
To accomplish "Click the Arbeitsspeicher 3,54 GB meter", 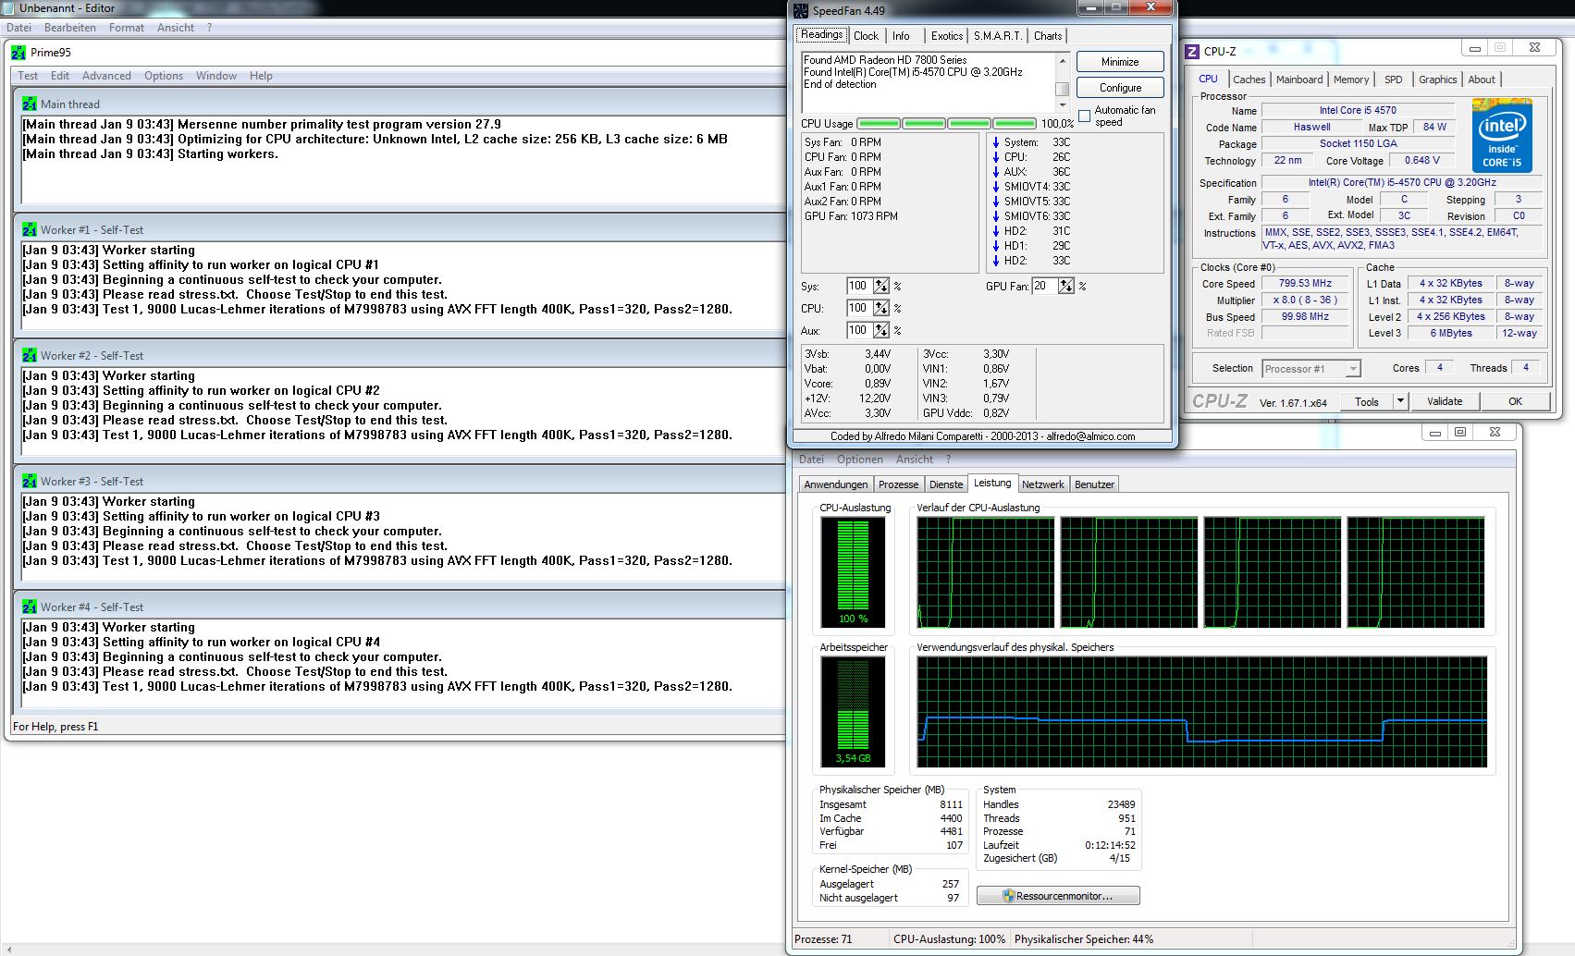I will tap(853, 712).
